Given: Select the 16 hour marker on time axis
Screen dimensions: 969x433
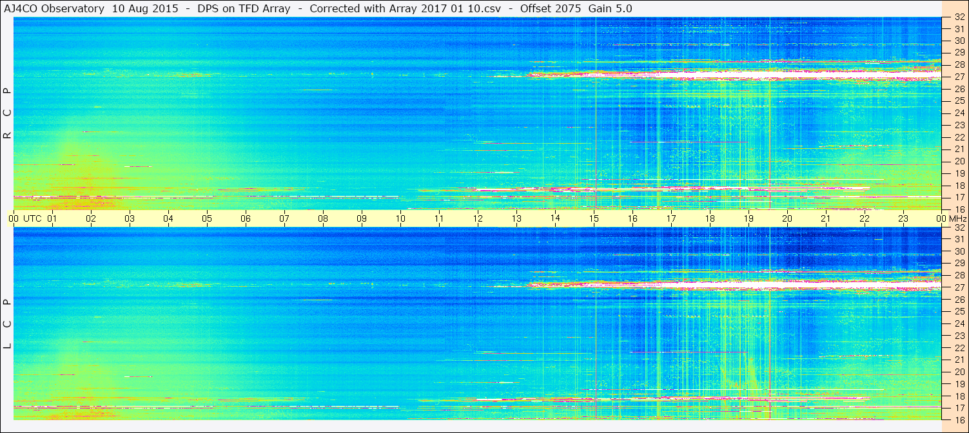Looking at the screenshot, I should 632,218.
